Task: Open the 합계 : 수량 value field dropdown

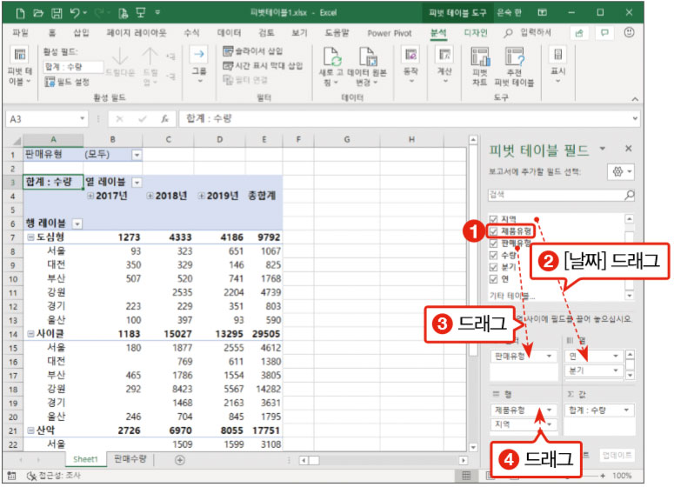Action: click(x=626, y=410)
